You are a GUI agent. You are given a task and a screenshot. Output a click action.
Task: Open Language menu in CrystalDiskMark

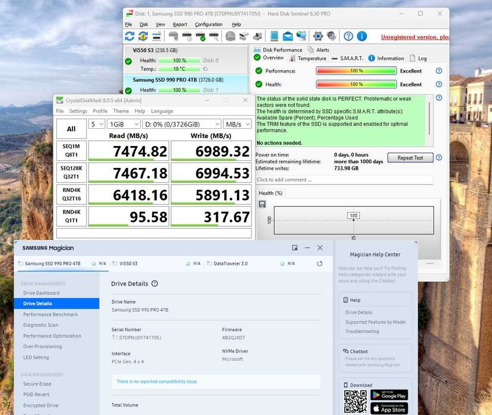pos(162,111)
